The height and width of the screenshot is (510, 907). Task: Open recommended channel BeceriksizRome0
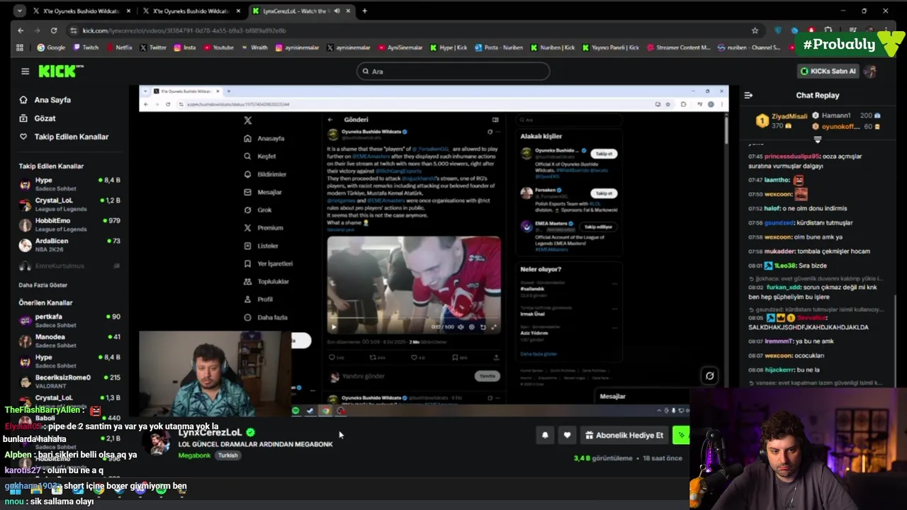click(x=69, y=381)
